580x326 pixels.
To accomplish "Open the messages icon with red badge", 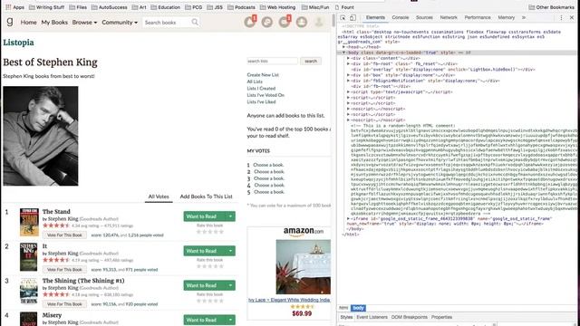I will click(x=285, y=22).
